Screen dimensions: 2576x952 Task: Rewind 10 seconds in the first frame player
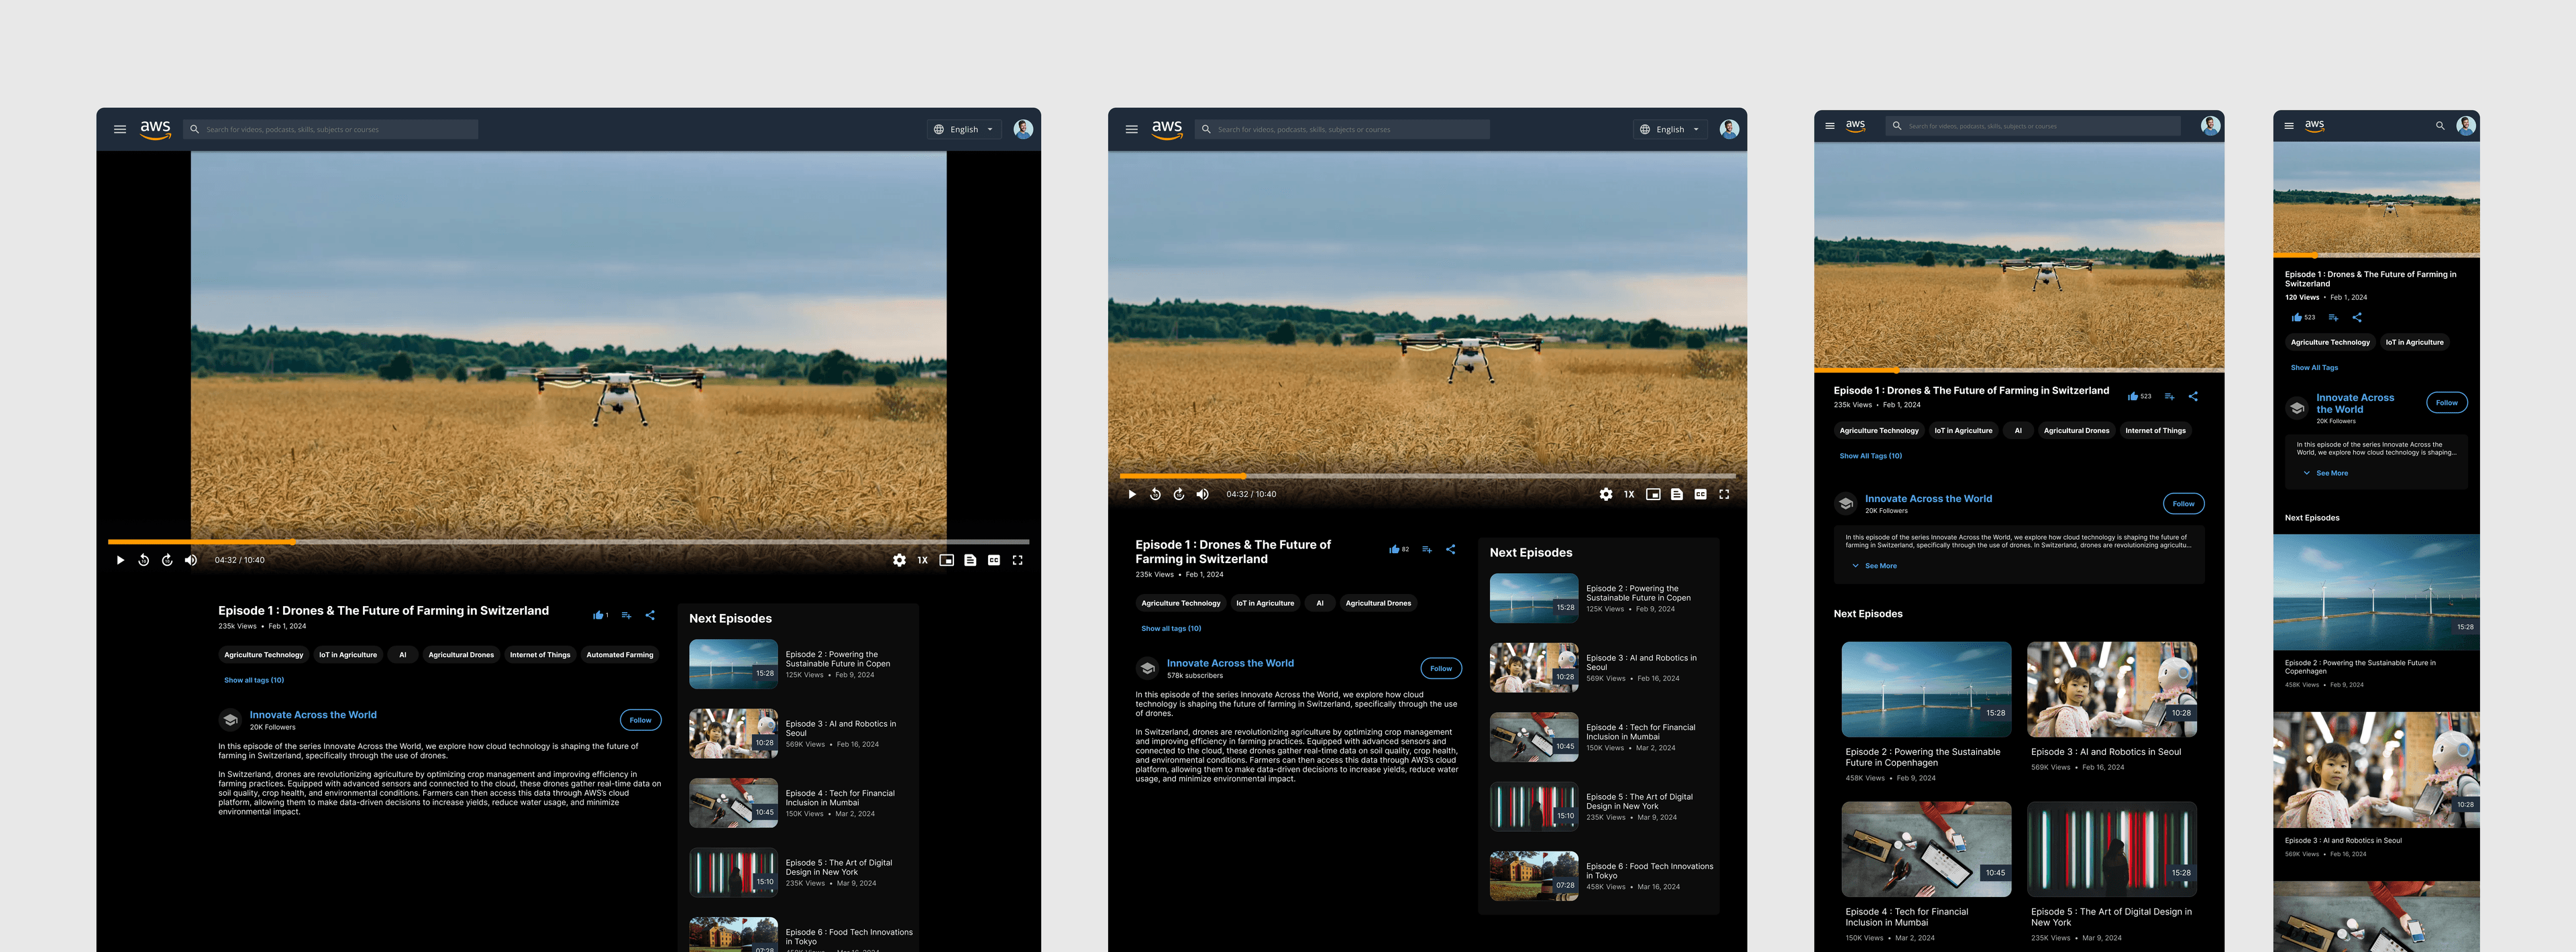click(x=144, y=560)
